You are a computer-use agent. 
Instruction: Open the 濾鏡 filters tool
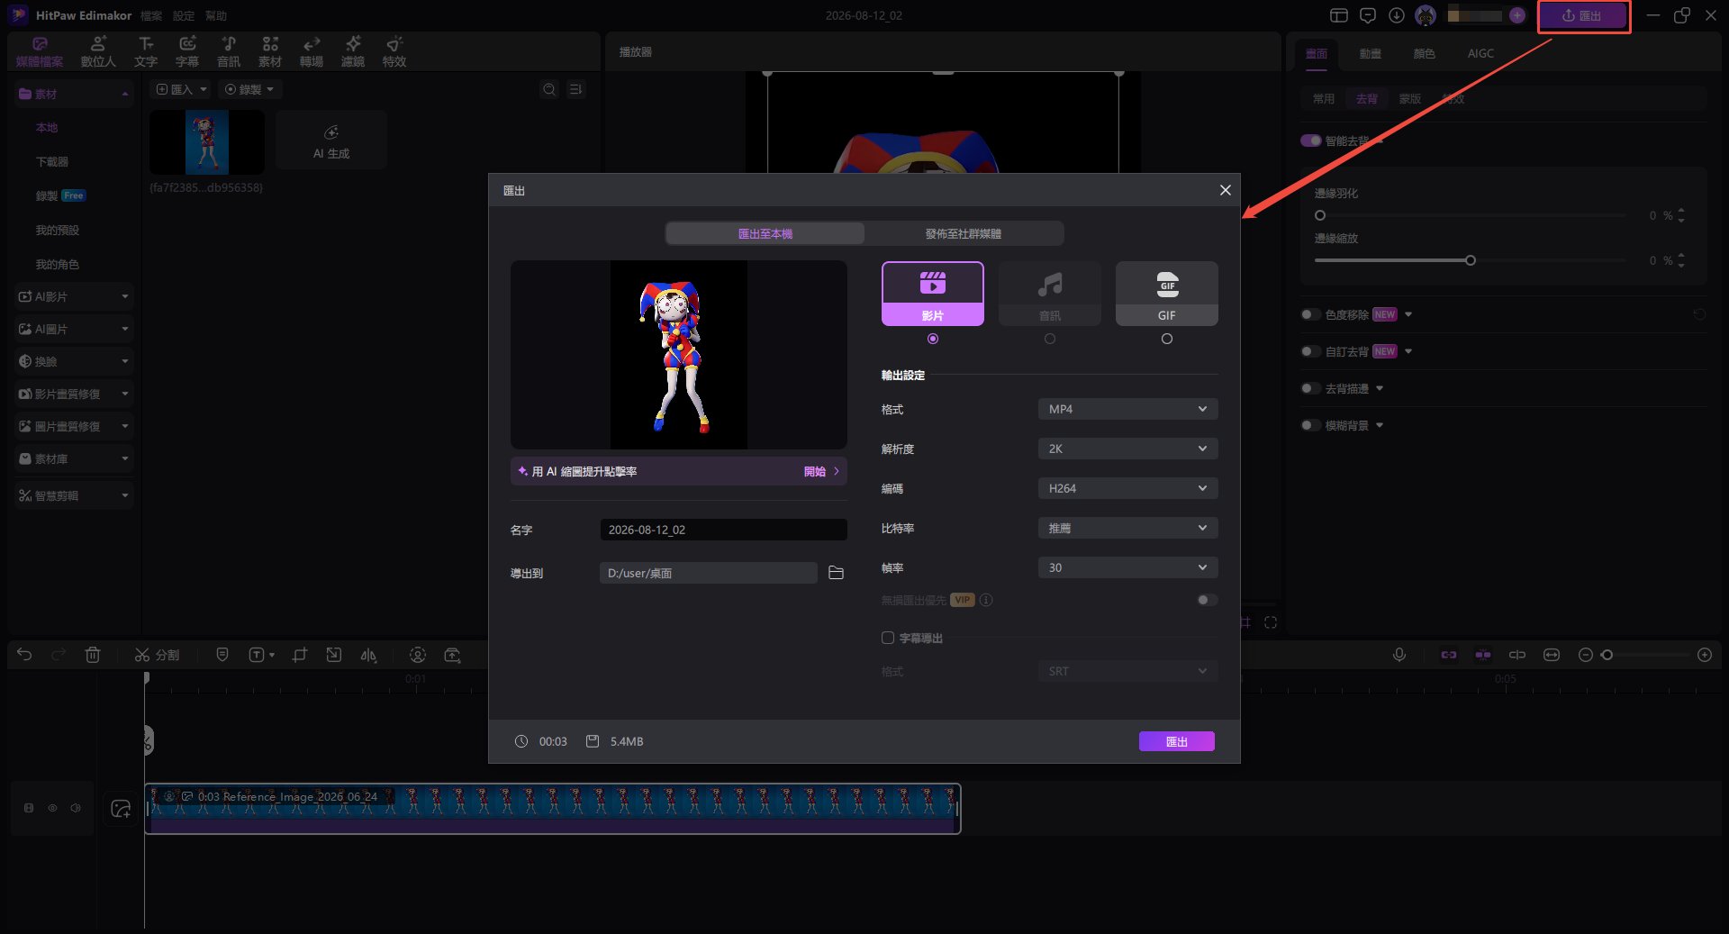[353, 52]
